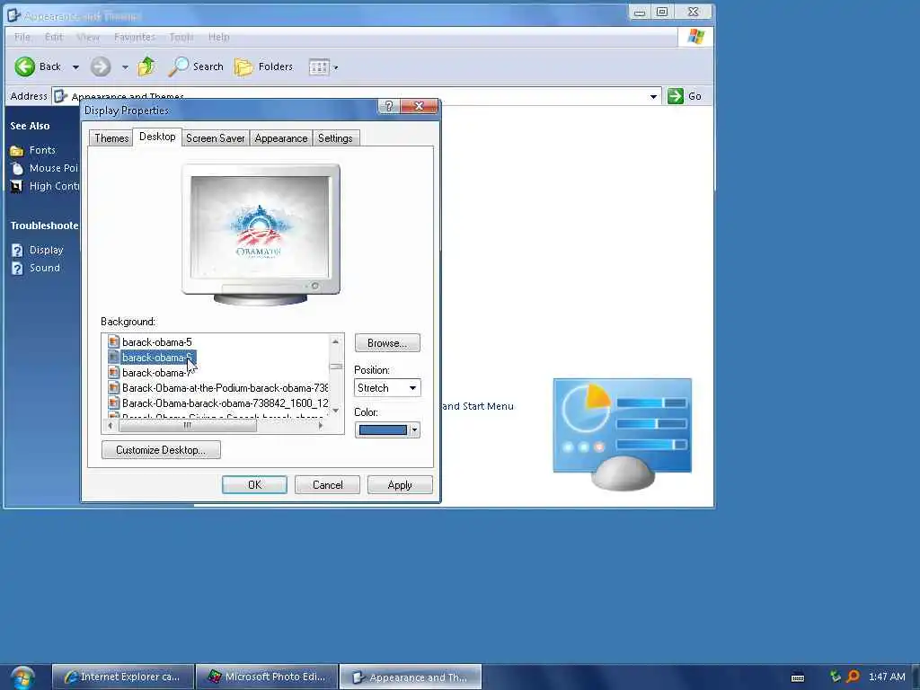Viewport: 920px width, 690px height.
Task: Open Fonts link in See Also
Action: click(42, 150)
